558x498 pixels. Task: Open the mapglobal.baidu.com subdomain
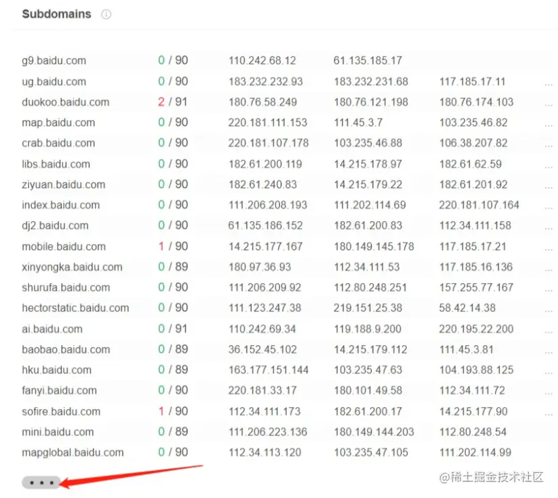tap(73, 452)
